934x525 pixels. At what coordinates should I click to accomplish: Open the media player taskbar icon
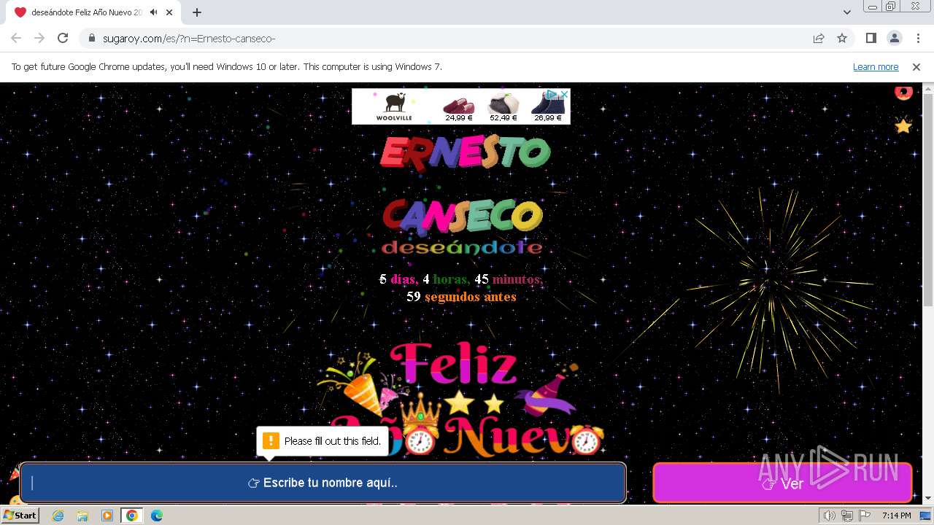click(107, 516)
